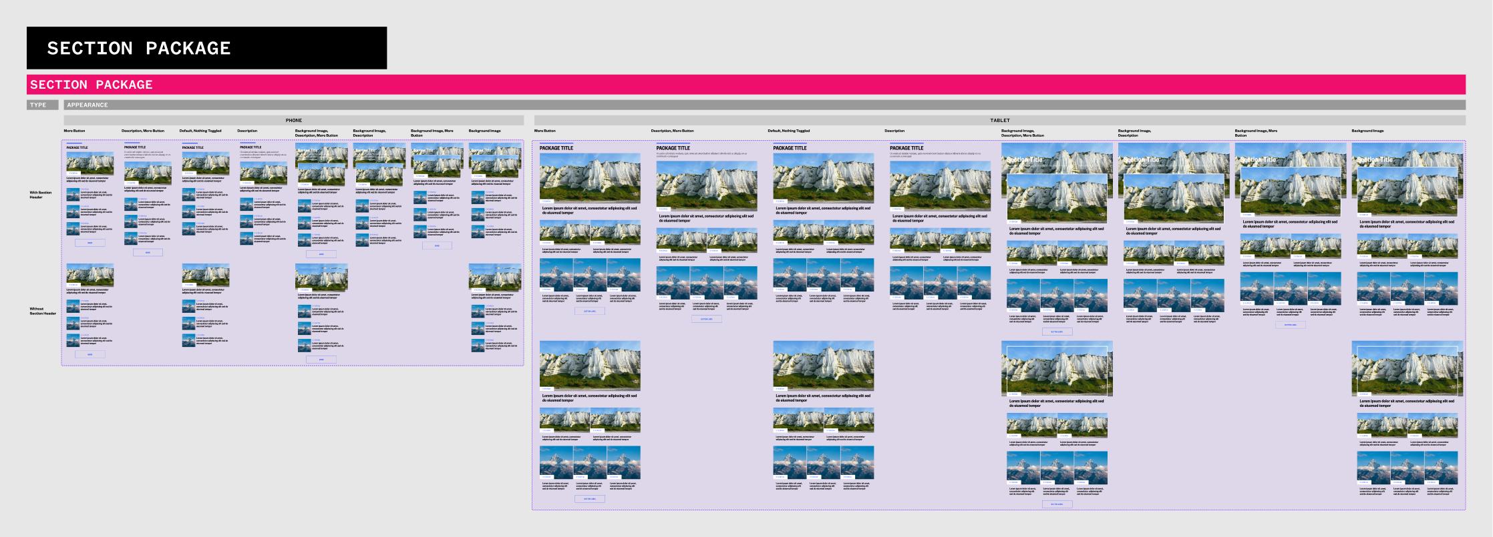This screenshot has width=1493, height=537.
Task: Click phone 'Description, More Button' column label
Action: (143, 131)
